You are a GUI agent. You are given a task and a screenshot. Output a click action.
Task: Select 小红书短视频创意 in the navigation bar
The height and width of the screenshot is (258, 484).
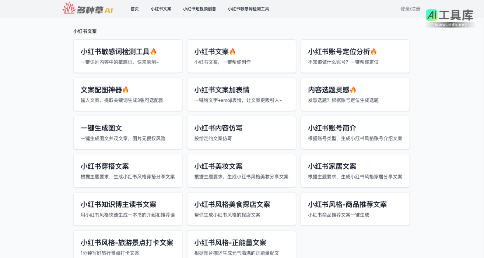pos(199,9)
